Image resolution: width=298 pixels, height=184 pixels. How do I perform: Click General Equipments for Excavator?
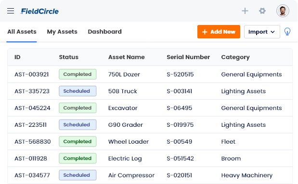(x=251, y=108)
